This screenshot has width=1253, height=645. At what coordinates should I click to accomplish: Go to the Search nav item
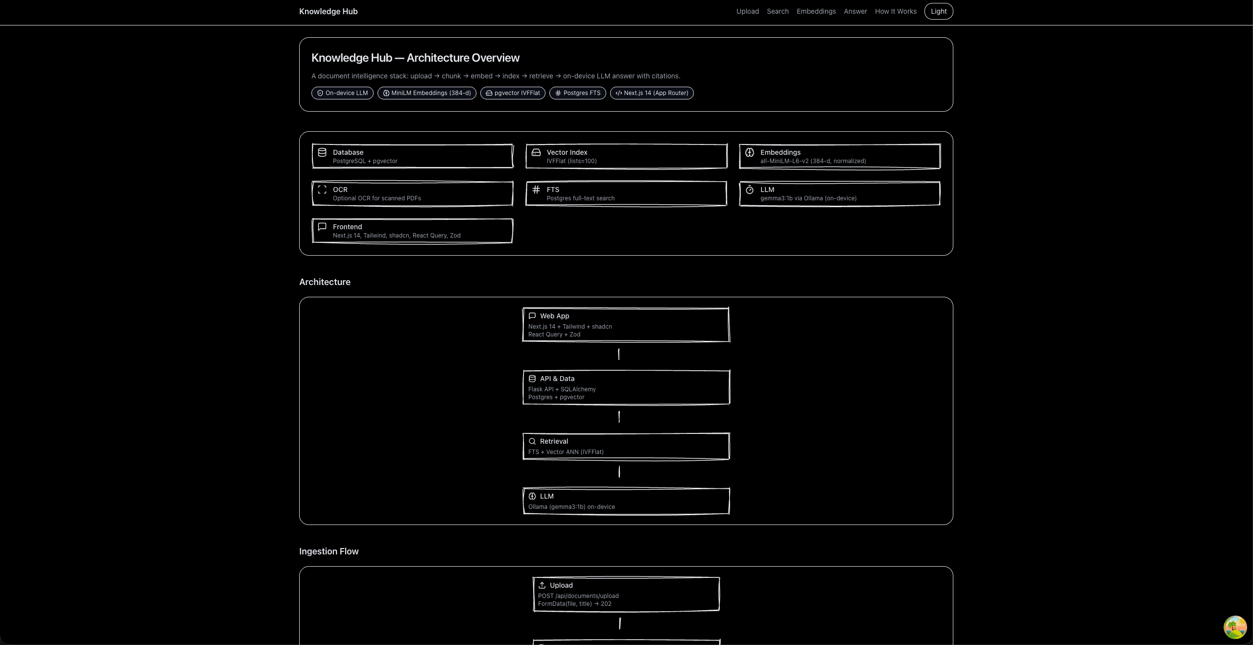[x=778, y=11]
